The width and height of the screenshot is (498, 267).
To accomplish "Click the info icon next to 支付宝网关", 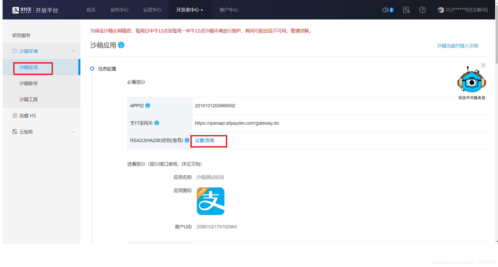I will click(157, 123).
